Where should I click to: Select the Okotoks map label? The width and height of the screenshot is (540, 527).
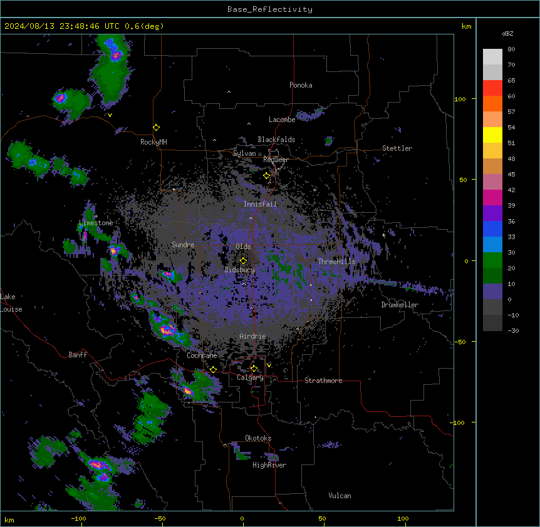click(258, 438)
